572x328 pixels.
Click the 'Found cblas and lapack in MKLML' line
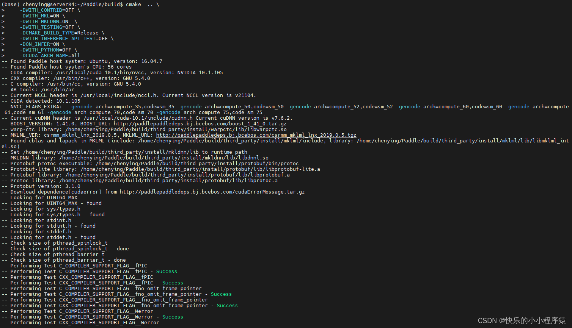point(285,144)
